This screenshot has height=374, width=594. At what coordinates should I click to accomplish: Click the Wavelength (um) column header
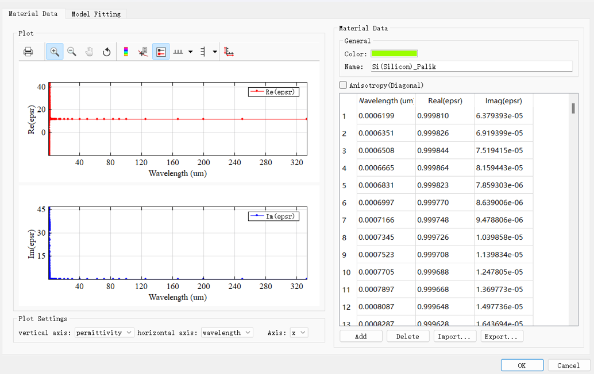386,100
